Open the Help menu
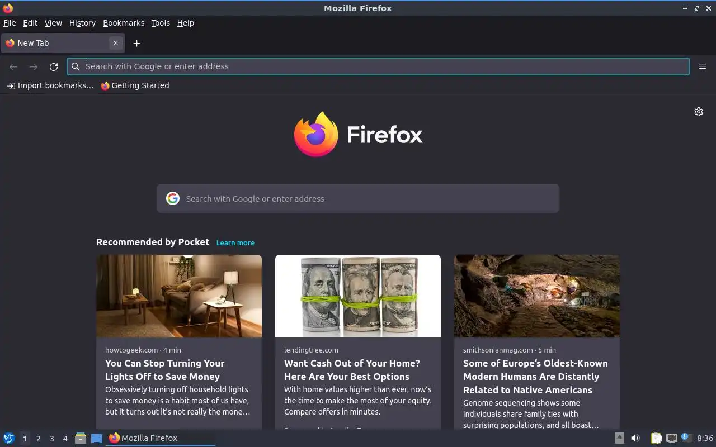This screenshot has width=716, height=447. click(x=186, y=23)
